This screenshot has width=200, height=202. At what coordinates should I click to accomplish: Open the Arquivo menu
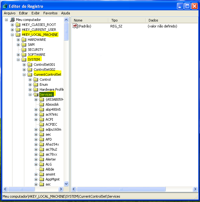[x=10, y=13]
